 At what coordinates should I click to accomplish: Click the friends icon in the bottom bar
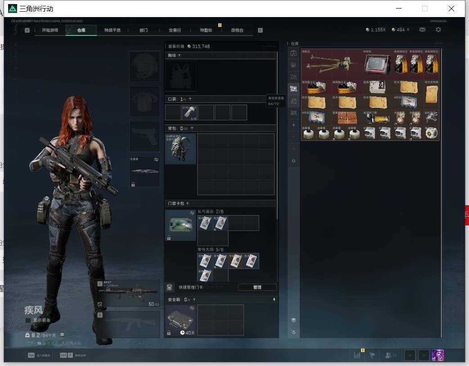[388, 355]
